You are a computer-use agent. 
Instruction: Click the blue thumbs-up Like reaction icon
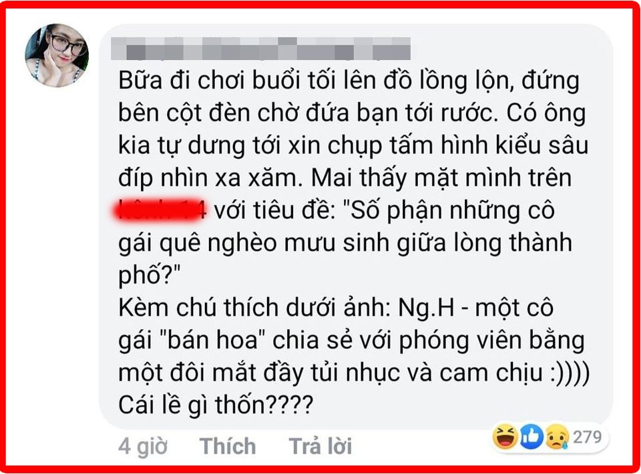(x=531, y=437)
